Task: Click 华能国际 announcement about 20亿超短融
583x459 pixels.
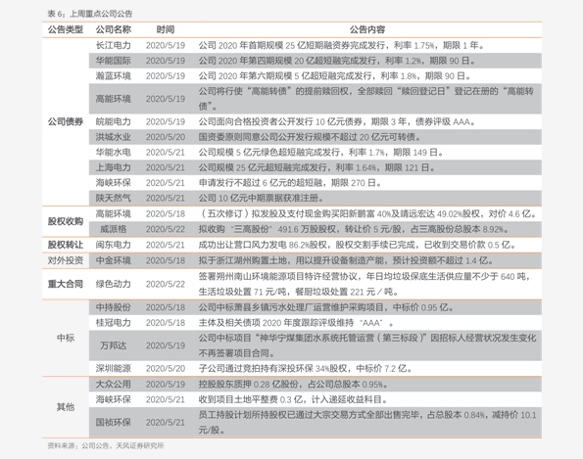Action: pos(337,61)
